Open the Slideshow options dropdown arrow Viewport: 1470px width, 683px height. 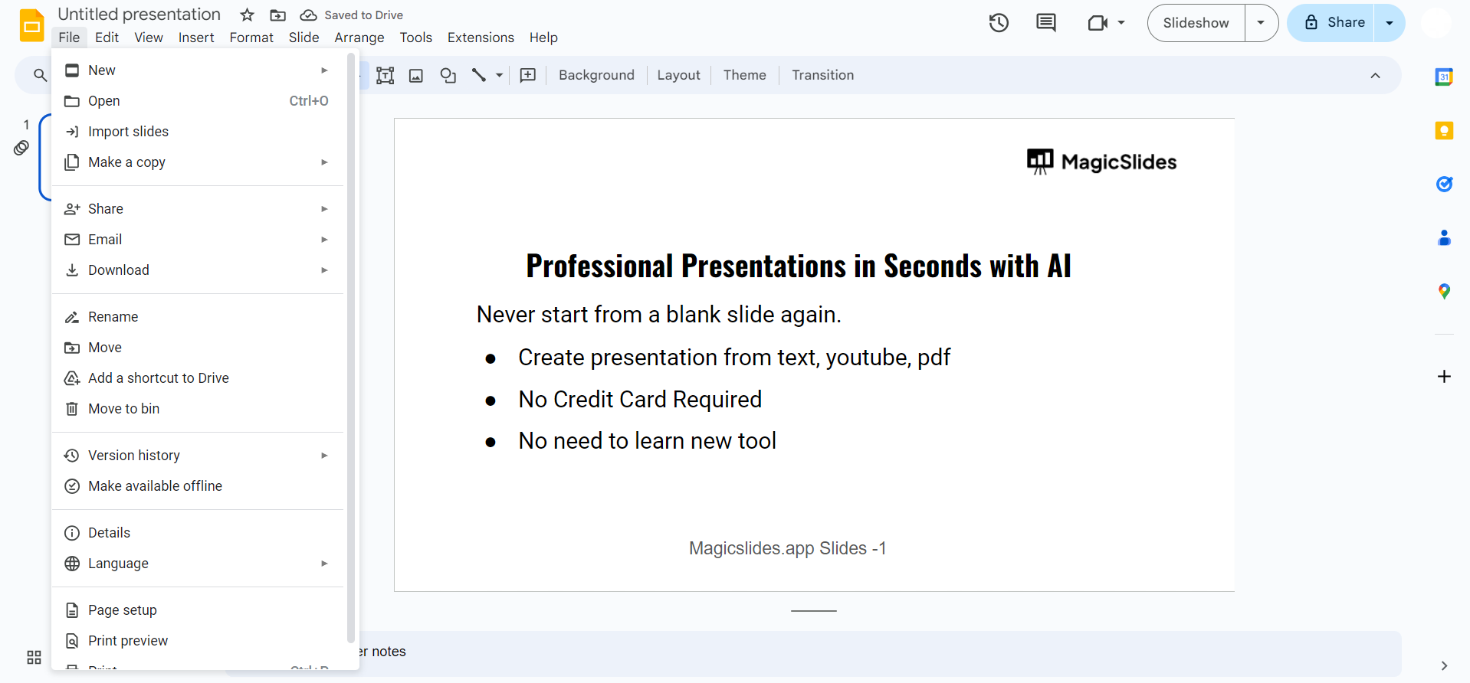pos(1261,23)
